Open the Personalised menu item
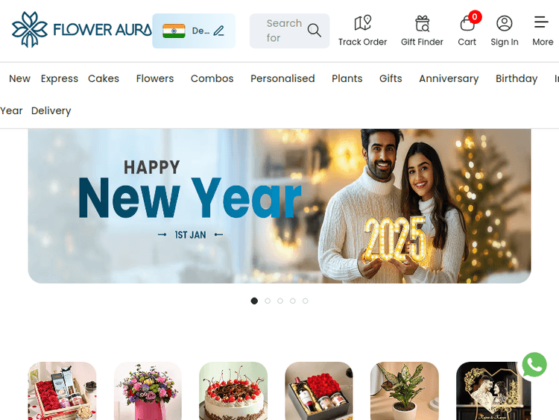Screen dimensions: 559x420 click(282, 78)
